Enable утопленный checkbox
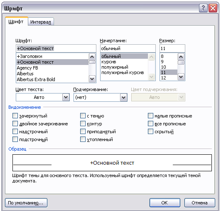Screen dimensions: 221x211 click(x=83, y=139)
